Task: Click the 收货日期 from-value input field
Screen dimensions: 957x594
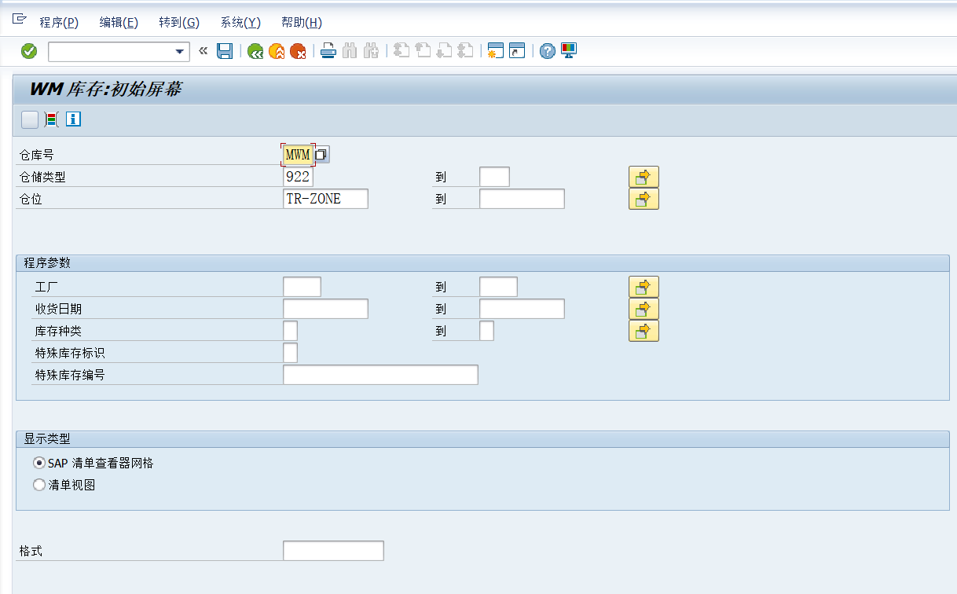Action: click(x=325, y=309)
